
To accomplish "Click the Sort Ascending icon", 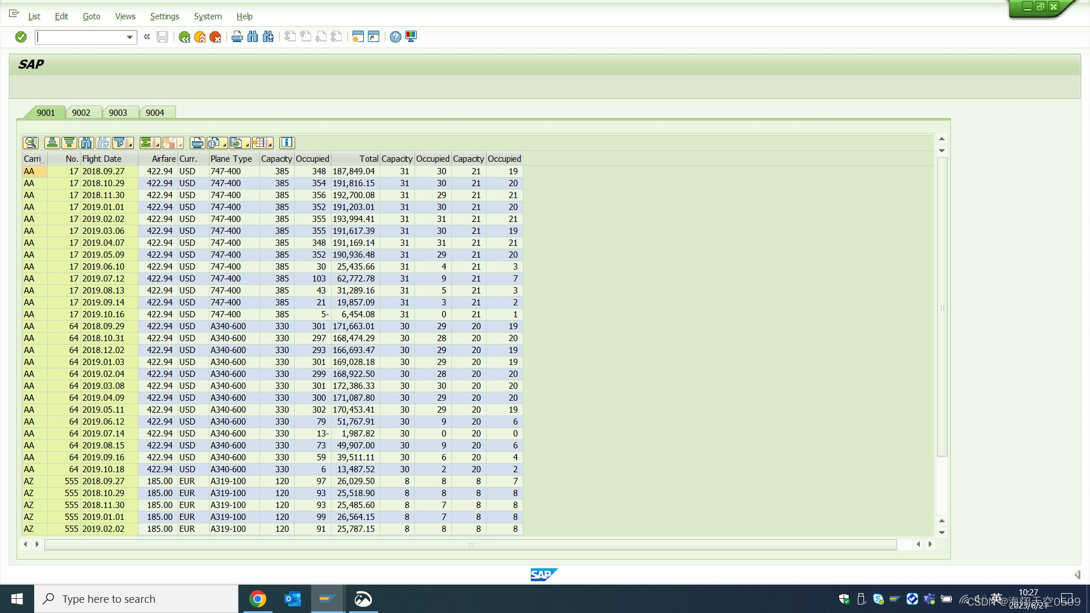I will point(52,142).
